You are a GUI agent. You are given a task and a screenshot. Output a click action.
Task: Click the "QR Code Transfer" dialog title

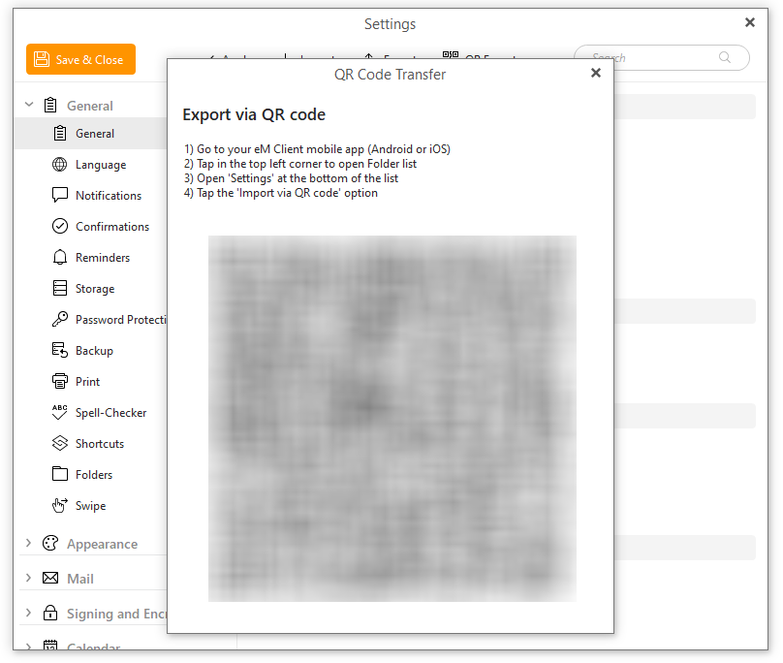tap(390, 75)
